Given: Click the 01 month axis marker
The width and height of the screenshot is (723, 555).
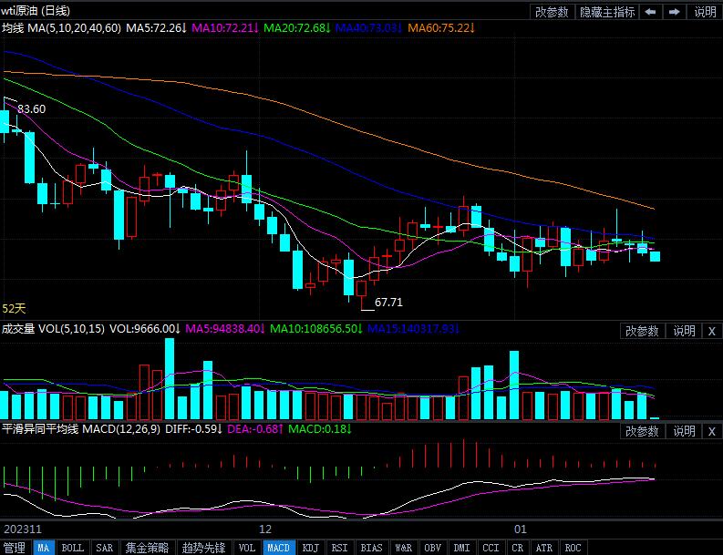Looking at the screenshot, I should [520, 529].
